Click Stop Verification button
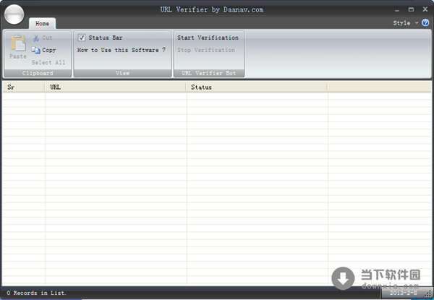The image size is (434, 300). pyautogui.click(x=206, y=50)
